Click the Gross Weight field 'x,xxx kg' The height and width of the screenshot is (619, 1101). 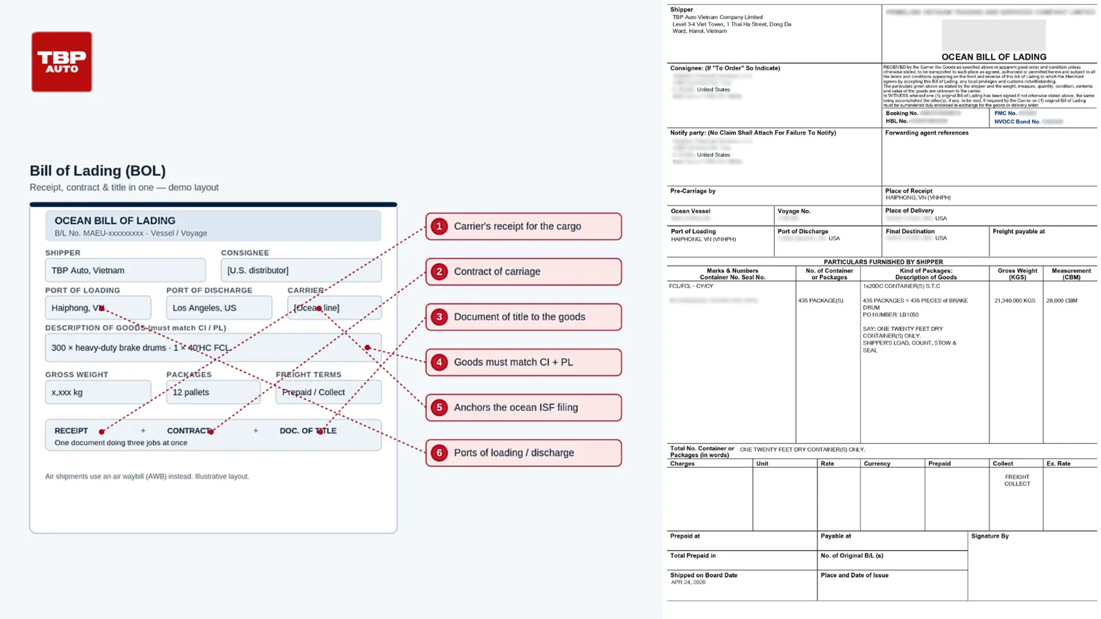click(98, 392)
